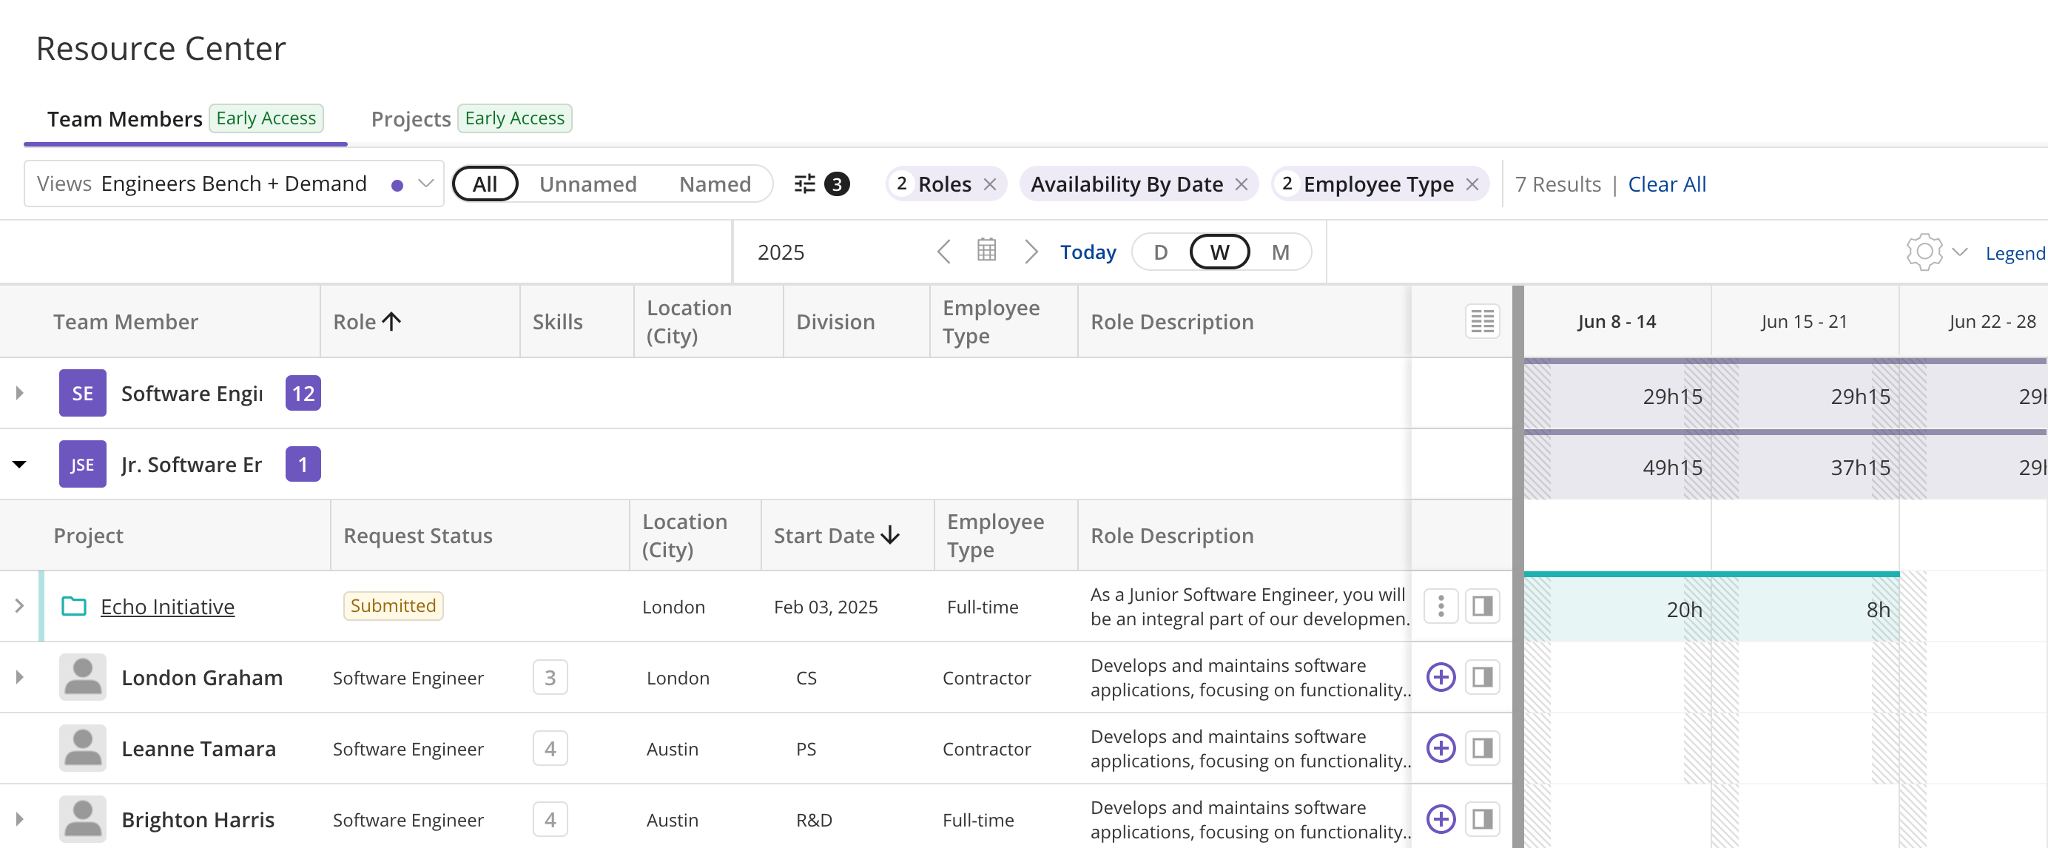Open the three-dot menu for Echo Initiative
Screen dimensions: 2048x848
[x=1441, y=606]
